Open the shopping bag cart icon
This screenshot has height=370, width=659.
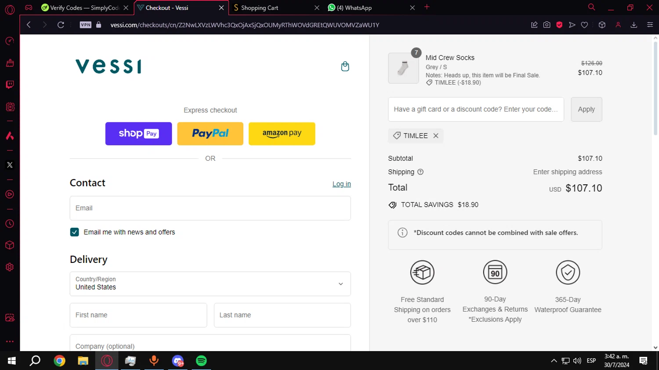point(345,66)
